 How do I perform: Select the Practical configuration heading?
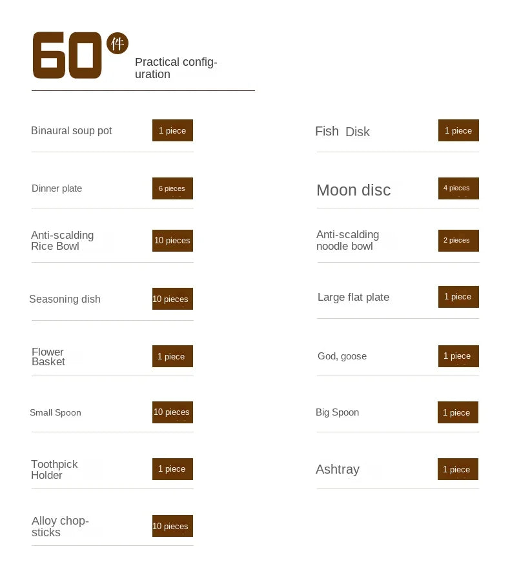pos(176,68)
